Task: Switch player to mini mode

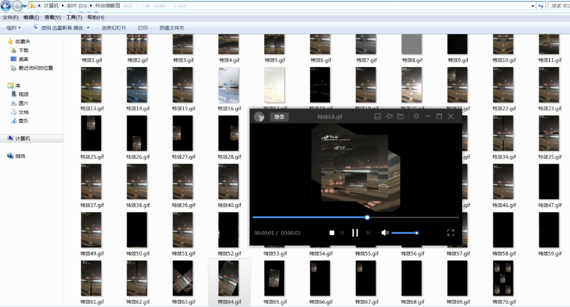Action: pos(377,117)
